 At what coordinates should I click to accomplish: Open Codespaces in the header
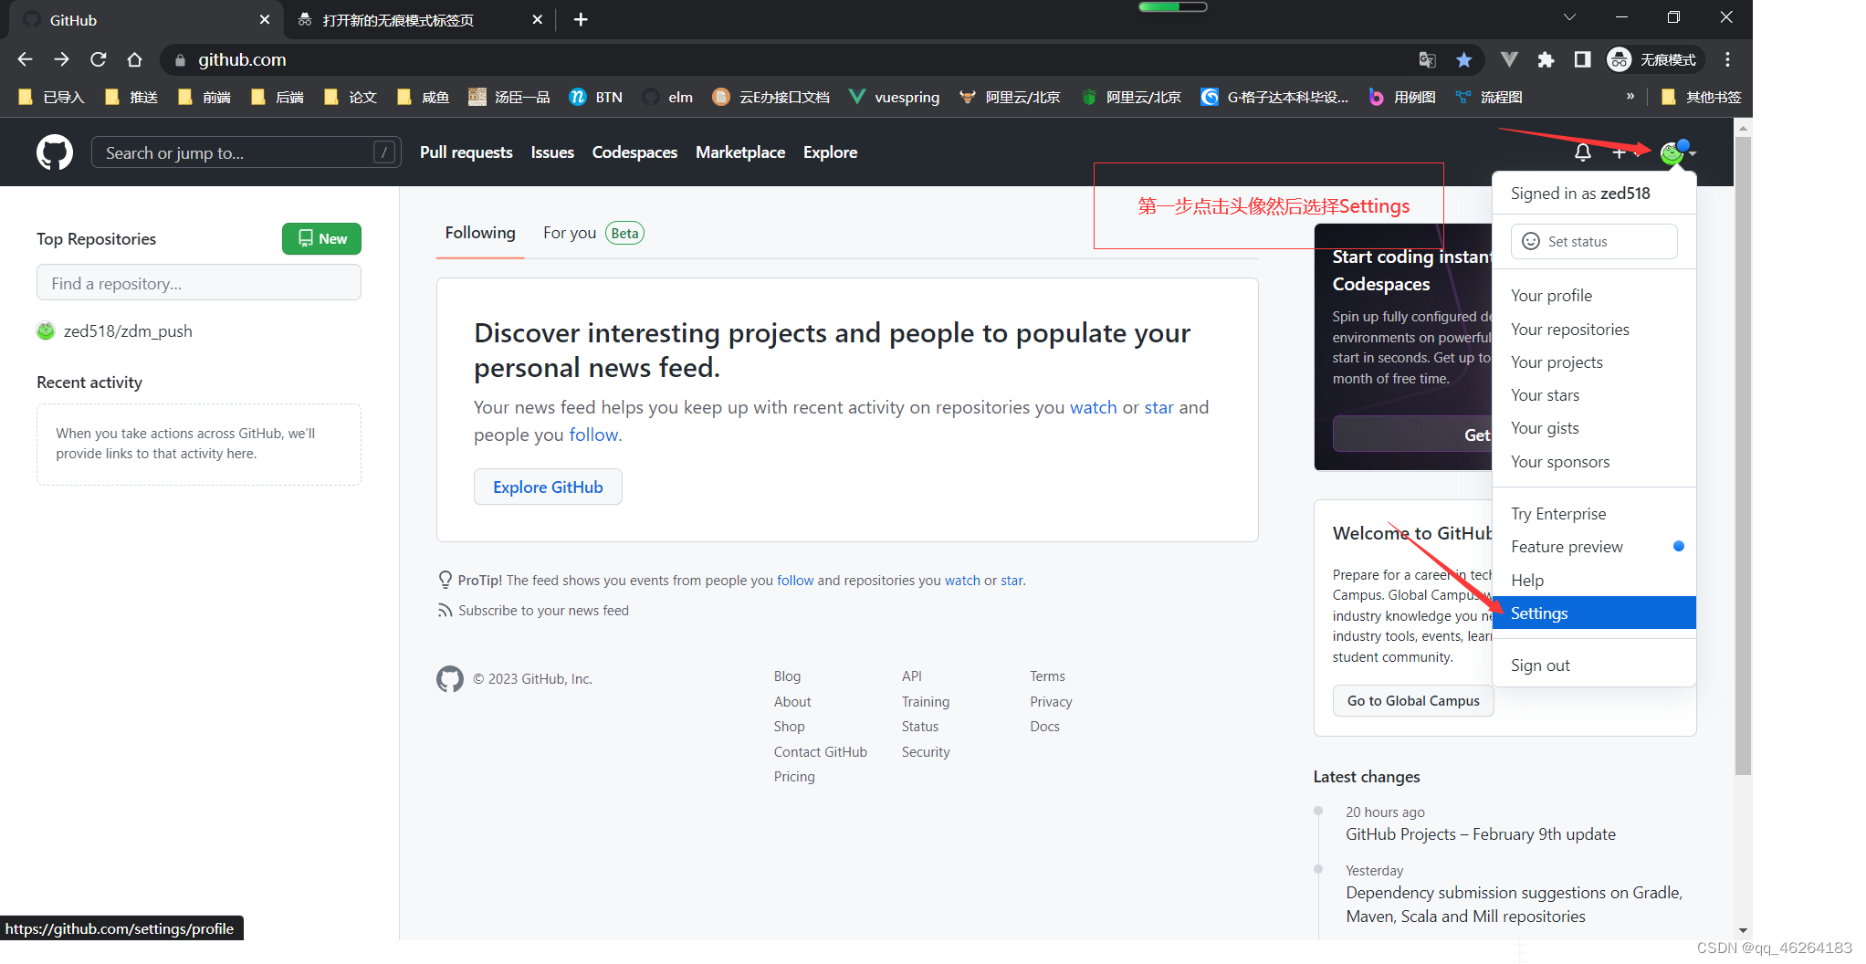pyautogui.click(x=634, y=152)
